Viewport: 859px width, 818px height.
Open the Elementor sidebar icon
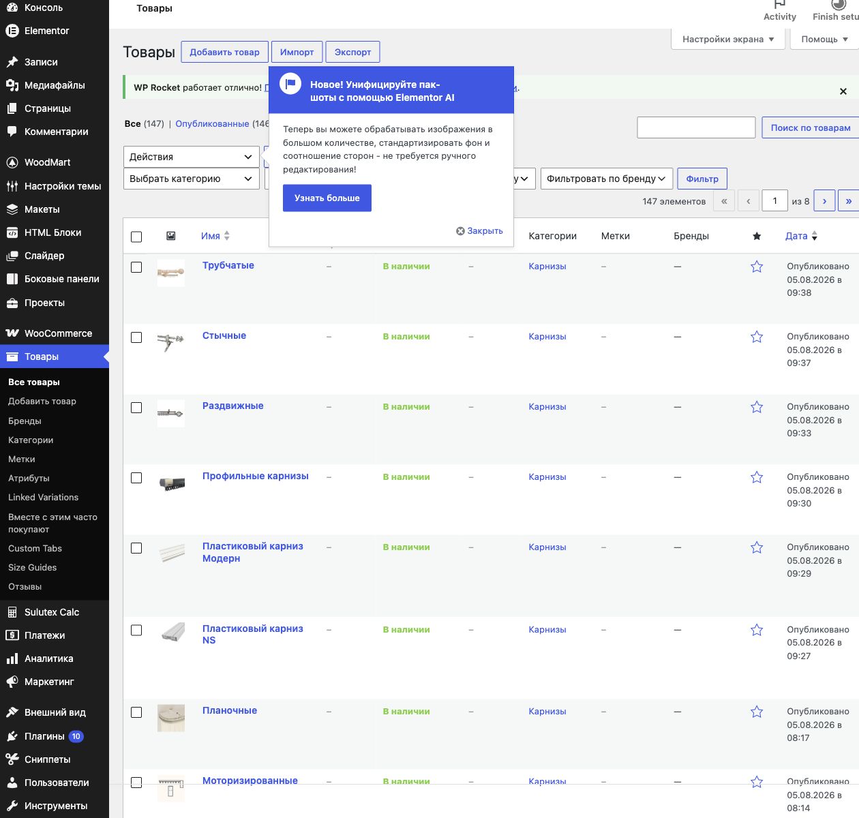(x=12, y=31)
